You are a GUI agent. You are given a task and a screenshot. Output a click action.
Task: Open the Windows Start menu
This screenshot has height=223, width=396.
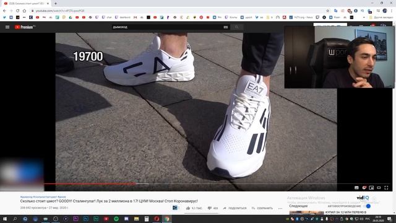tap(4, 219)
